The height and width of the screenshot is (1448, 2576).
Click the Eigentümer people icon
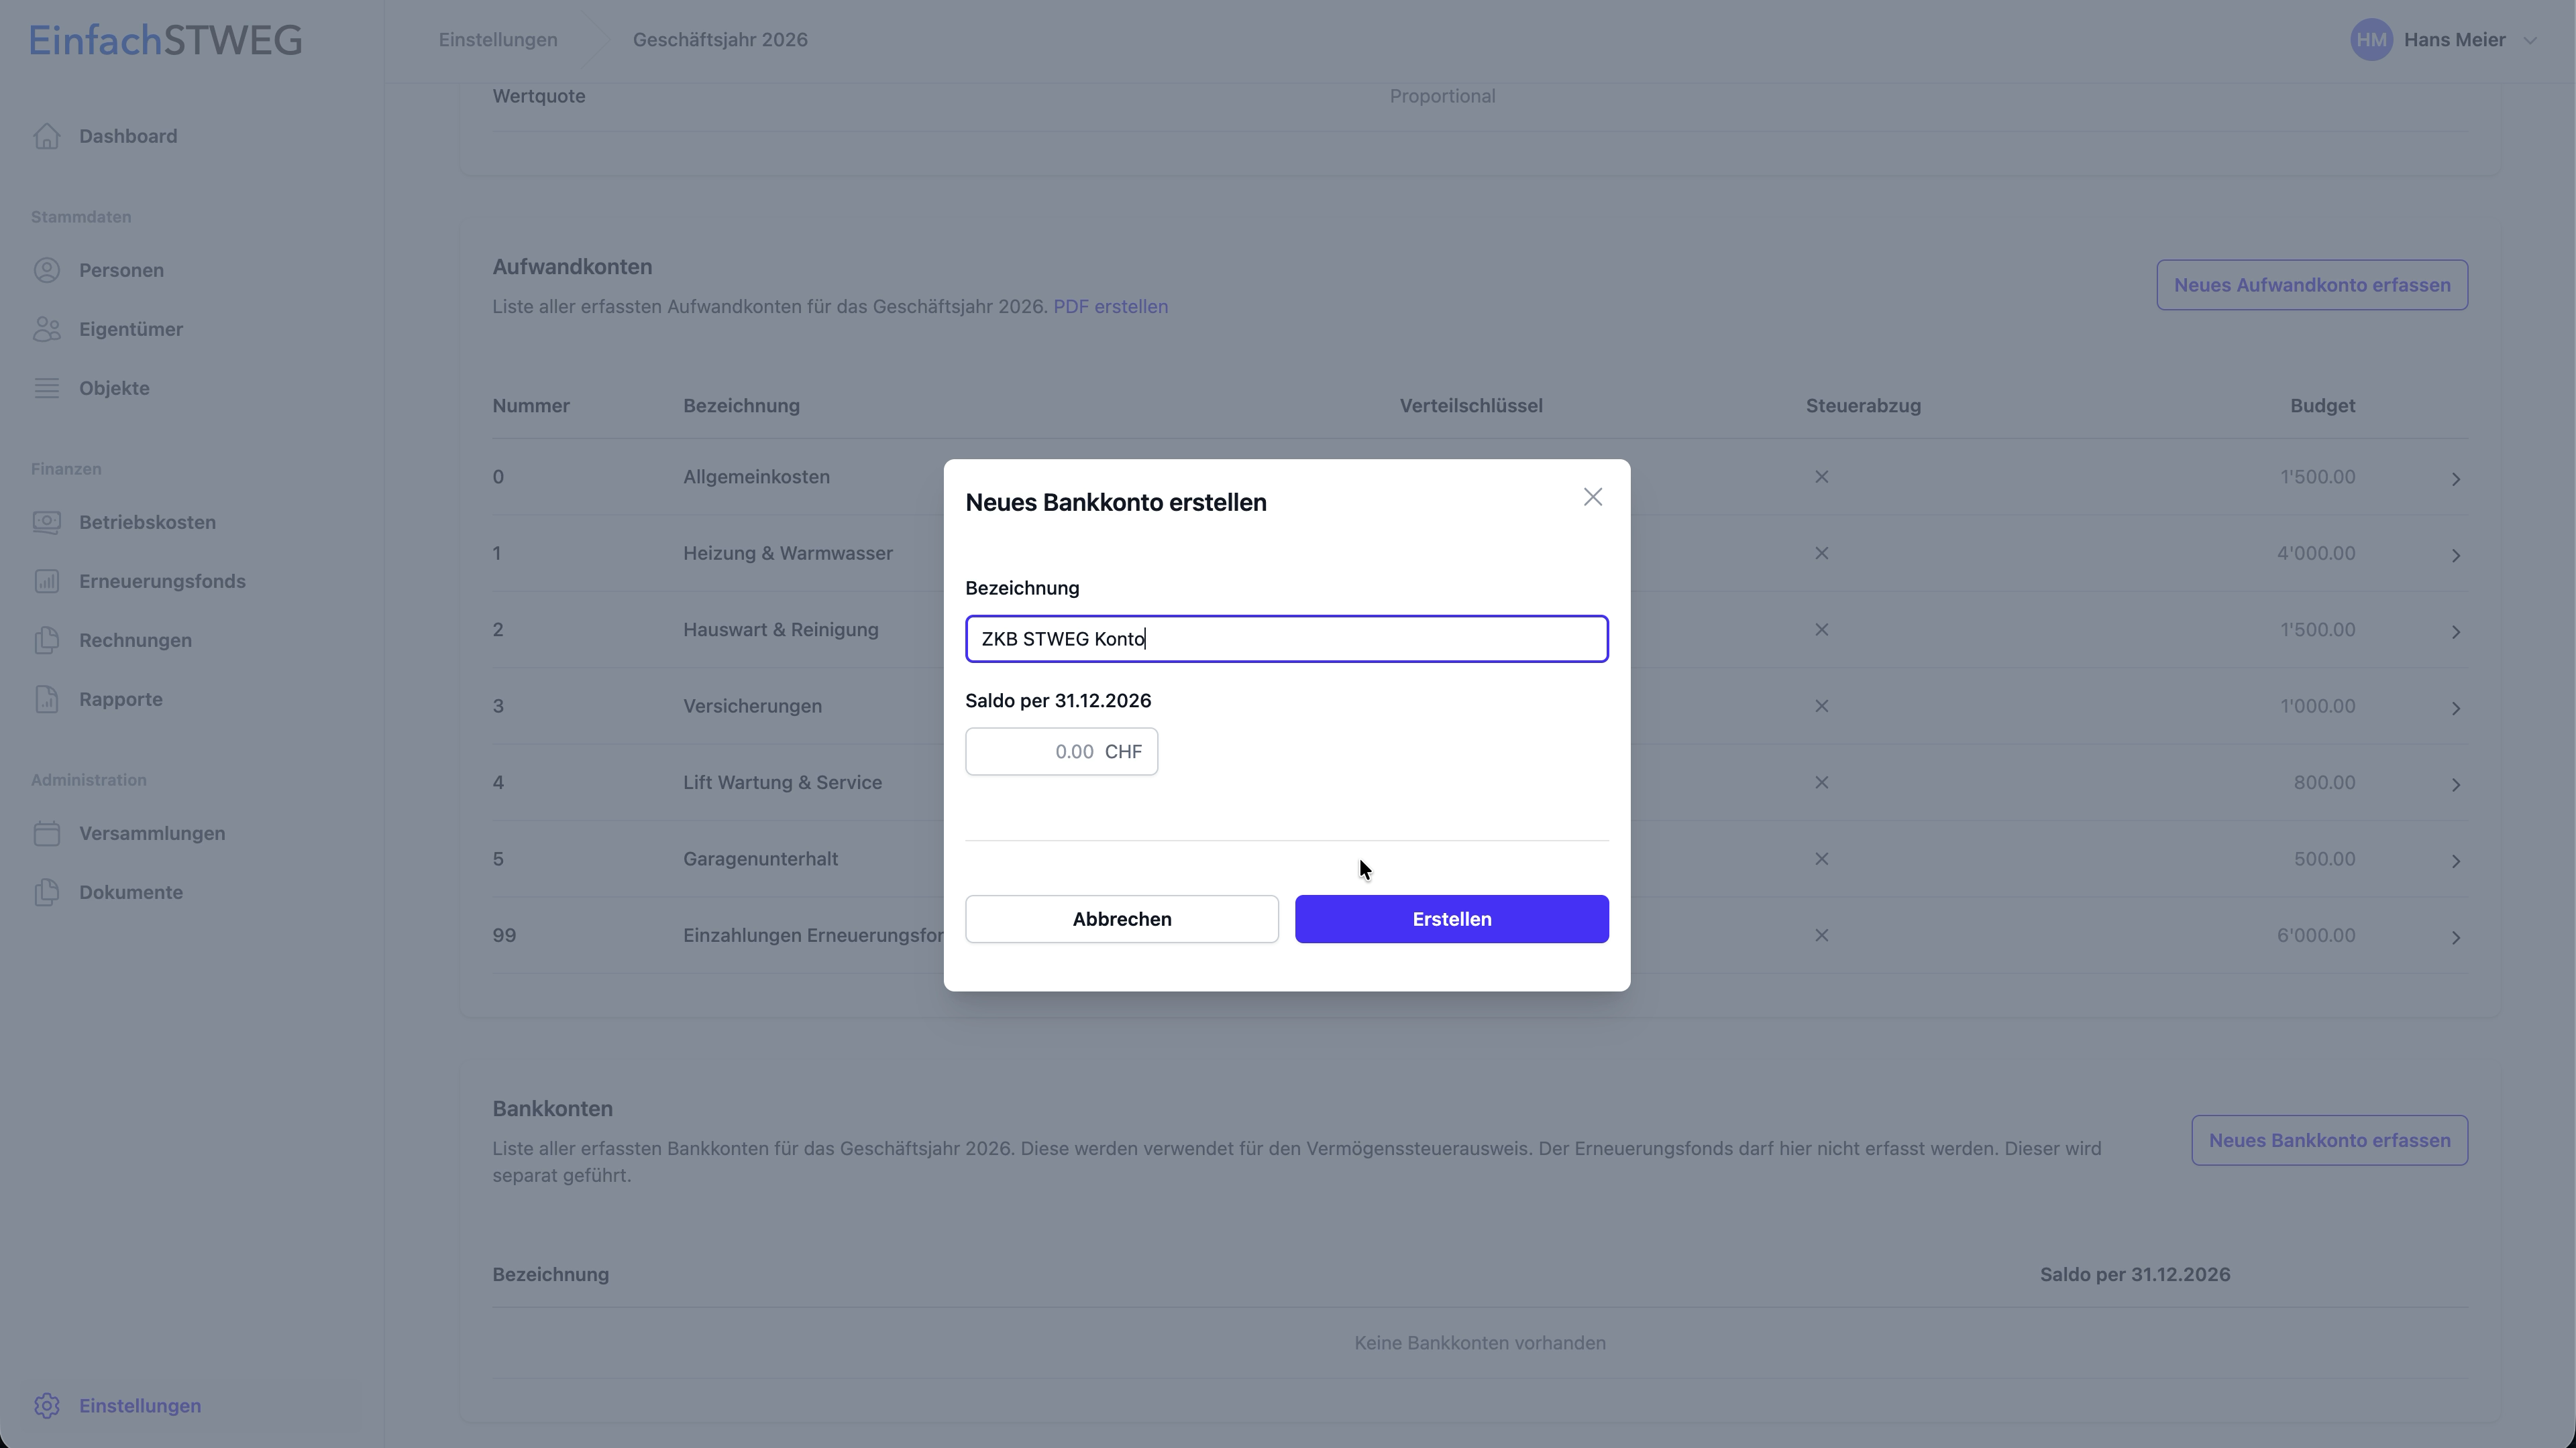(x=47, y=328)
